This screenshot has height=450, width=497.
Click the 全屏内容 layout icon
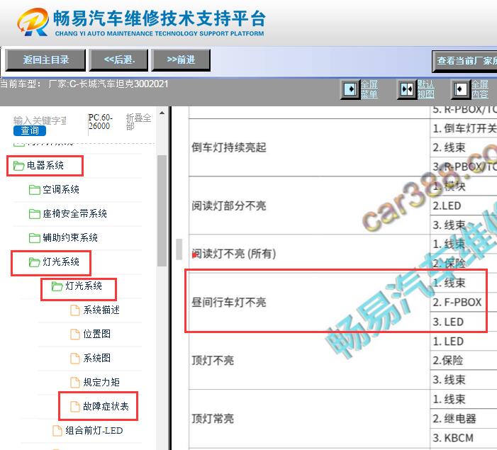[x=461, y=89]
